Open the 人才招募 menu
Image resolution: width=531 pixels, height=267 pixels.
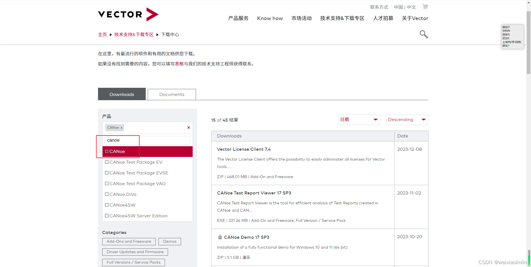pos(383,18)
